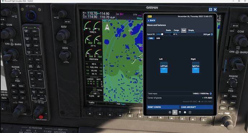The width and height of the screenshot is (248, 133).
Task: Click the TER Topo softkey label
Action: click(121, 104)
